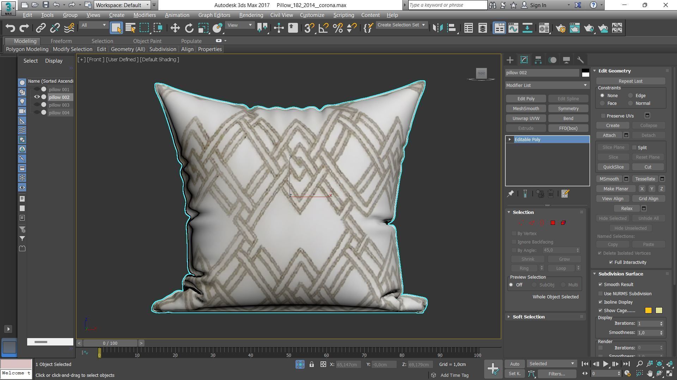Add the MeshSmooth modifier button
Viewport: 677px width, 380px height.
coord(526,108)
